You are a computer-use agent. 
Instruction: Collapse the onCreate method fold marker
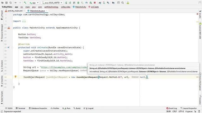click(13, 47)
